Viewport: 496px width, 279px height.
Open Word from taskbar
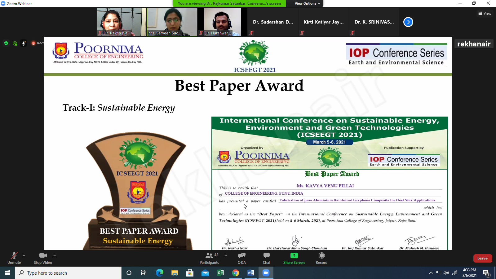(251, 273)
